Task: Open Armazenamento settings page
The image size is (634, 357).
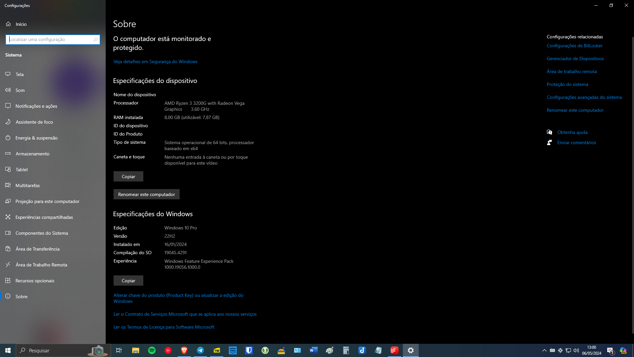Action: pos(32,154)
